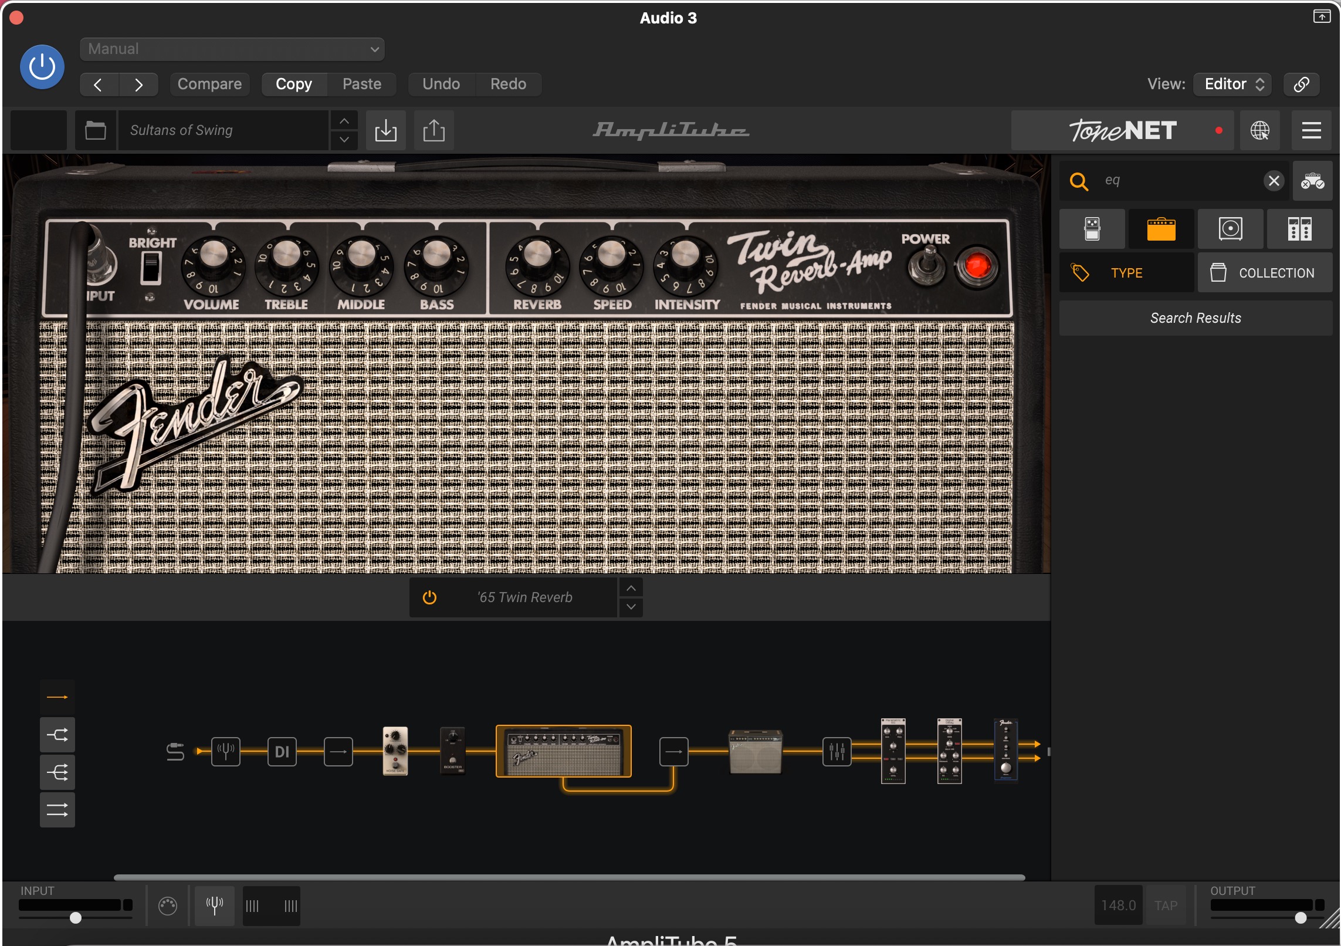Step to the next amp model with the down arrow

click(631, 607)
